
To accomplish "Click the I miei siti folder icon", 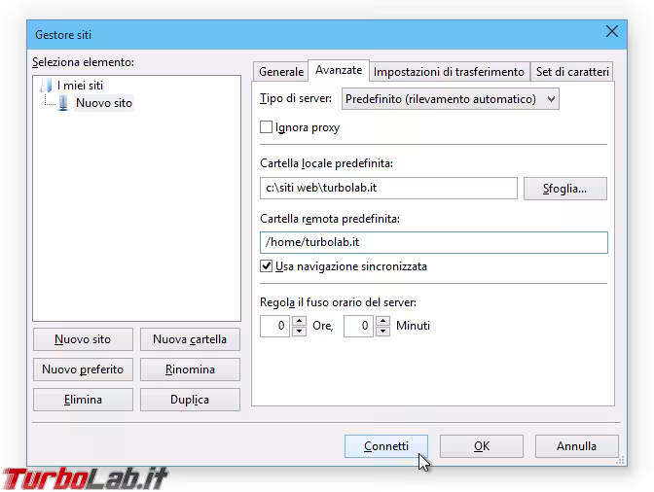I will pyautogui.click(x=46, y=86).
